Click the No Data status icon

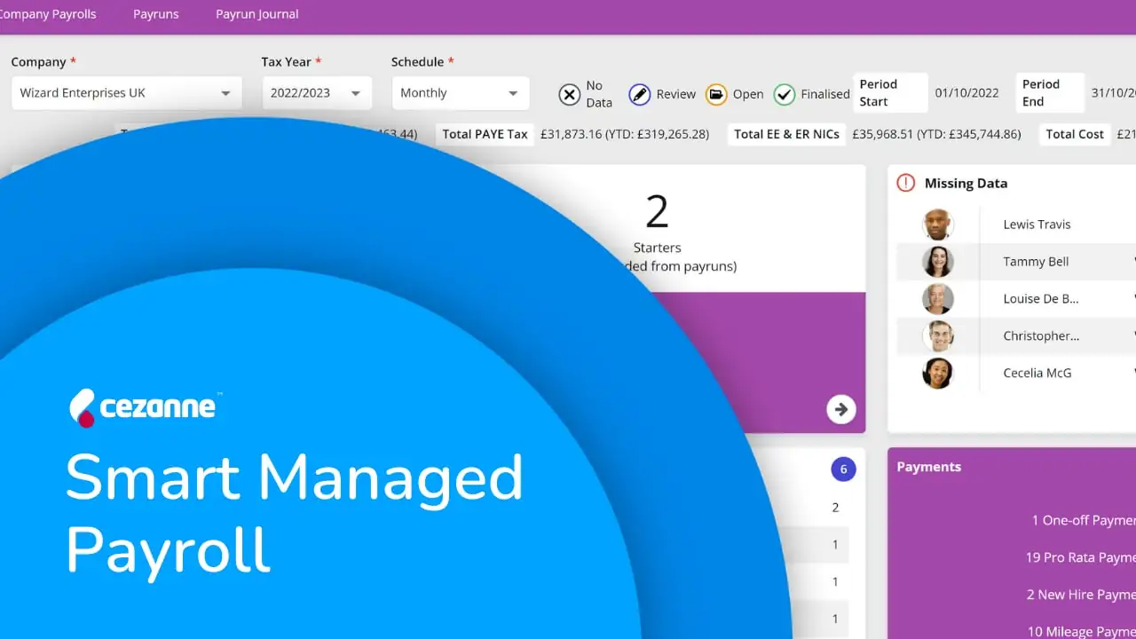click(570, 94)
